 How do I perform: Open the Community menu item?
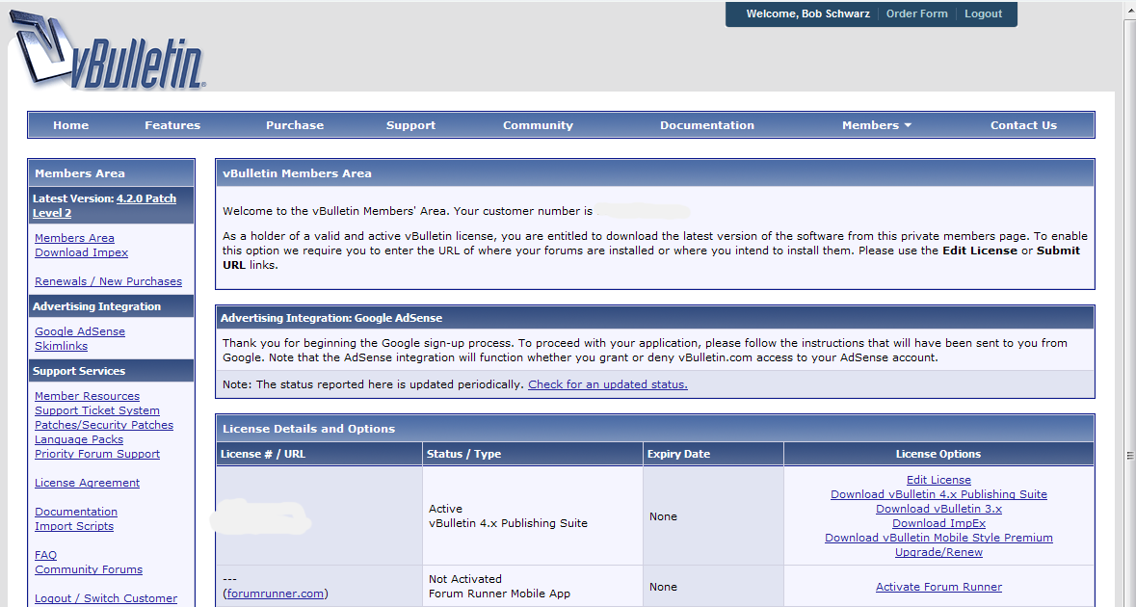point(538,125)
